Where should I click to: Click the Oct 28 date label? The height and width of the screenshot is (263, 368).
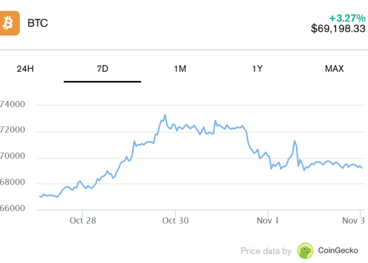tap(82, 221)
